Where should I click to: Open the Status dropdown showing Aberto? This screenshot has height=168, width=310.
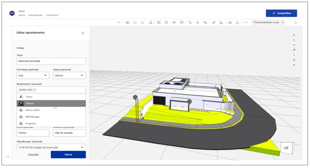click(x=69, y=75)
